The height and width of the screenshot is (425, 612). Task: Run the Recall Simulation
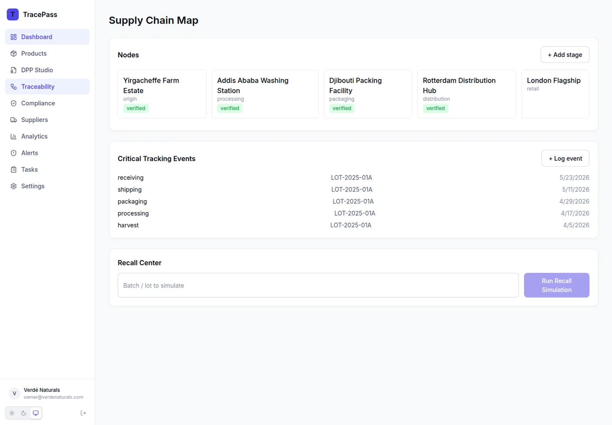[x=556, y=286]
